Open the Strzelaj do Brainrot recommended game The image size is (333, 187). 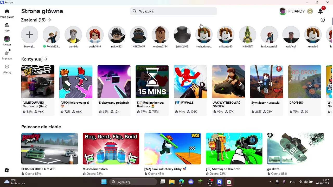tap(234, 154)
